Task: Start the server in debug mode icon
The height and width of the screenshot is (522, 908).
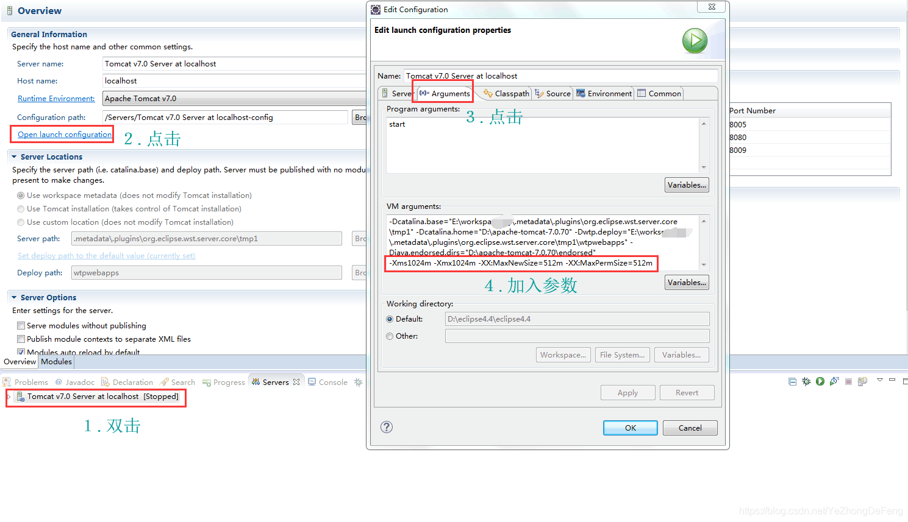Action: point(806,381)
